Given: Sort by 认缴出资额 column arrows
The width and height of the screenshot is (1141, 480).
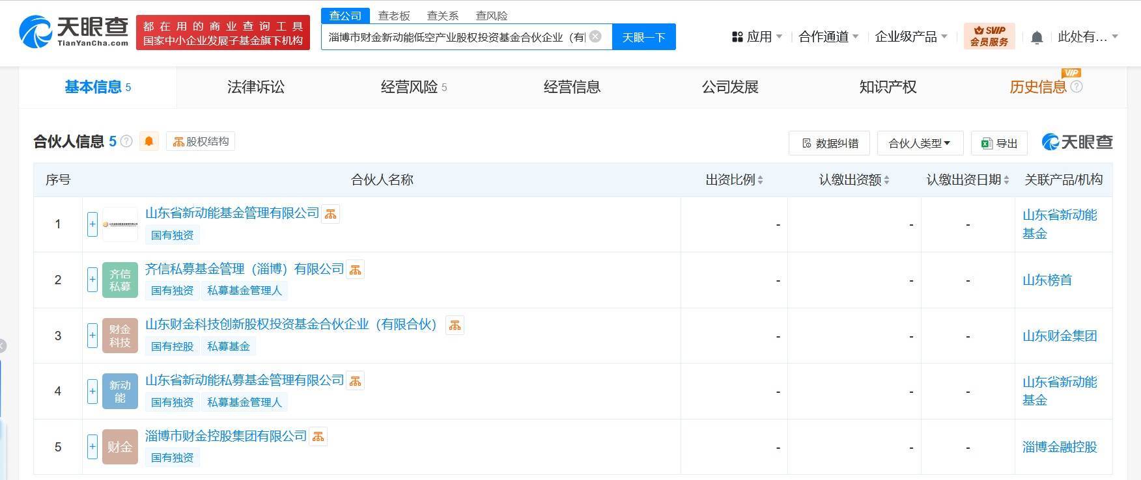Looking at the screenshot, I should coord(886,180).
